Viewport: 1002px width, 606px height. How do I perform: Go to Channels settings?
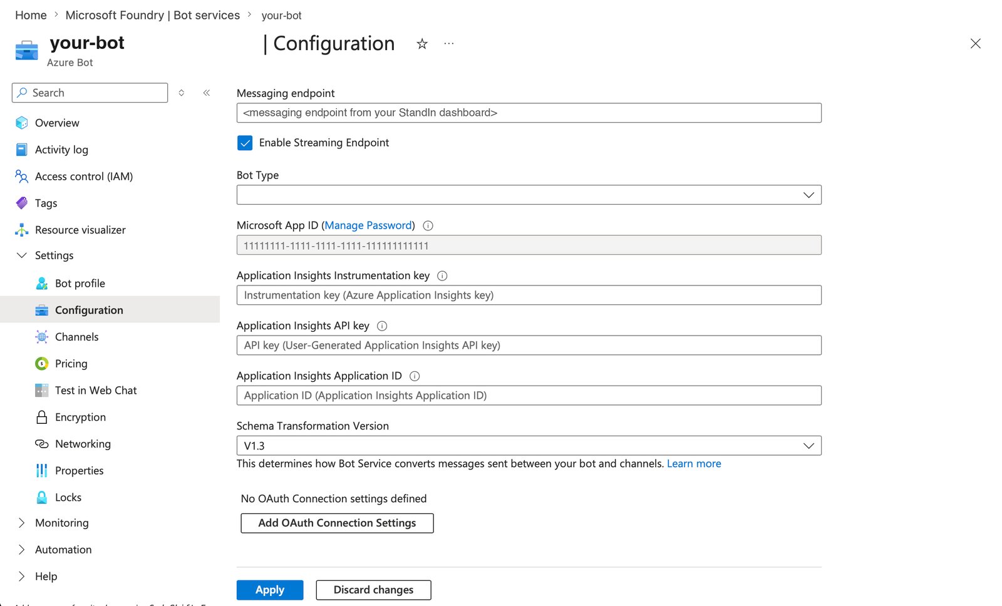(76, 337)
